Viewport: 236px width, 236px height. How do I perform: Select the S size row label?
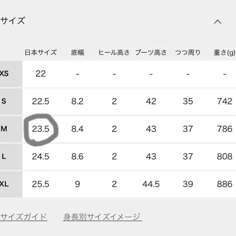(4, 101)
